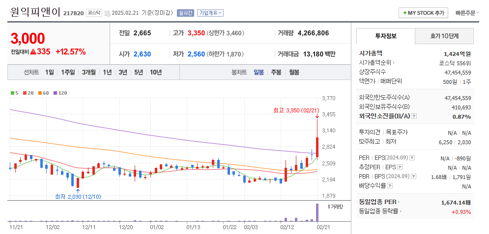Open help icon next to PER EPS(2024.09)

pyautogui.click(x=412, y=158)
